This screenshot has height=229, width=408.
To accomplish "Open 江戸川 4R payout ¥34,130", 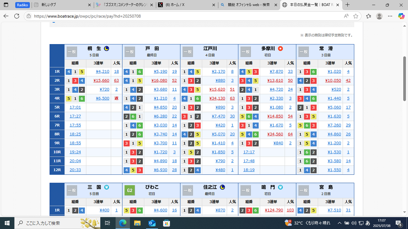I will coord(217,98).
